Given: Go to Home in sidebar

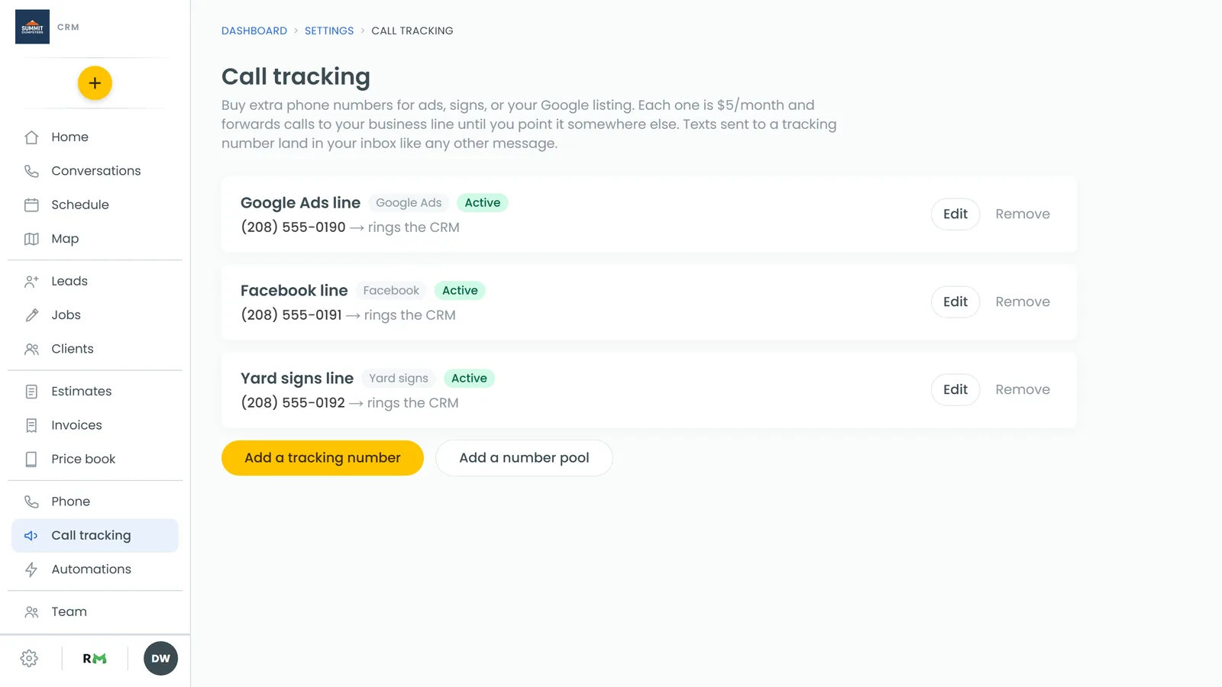Looking at the screenshot, I should (x=95, y=137).
